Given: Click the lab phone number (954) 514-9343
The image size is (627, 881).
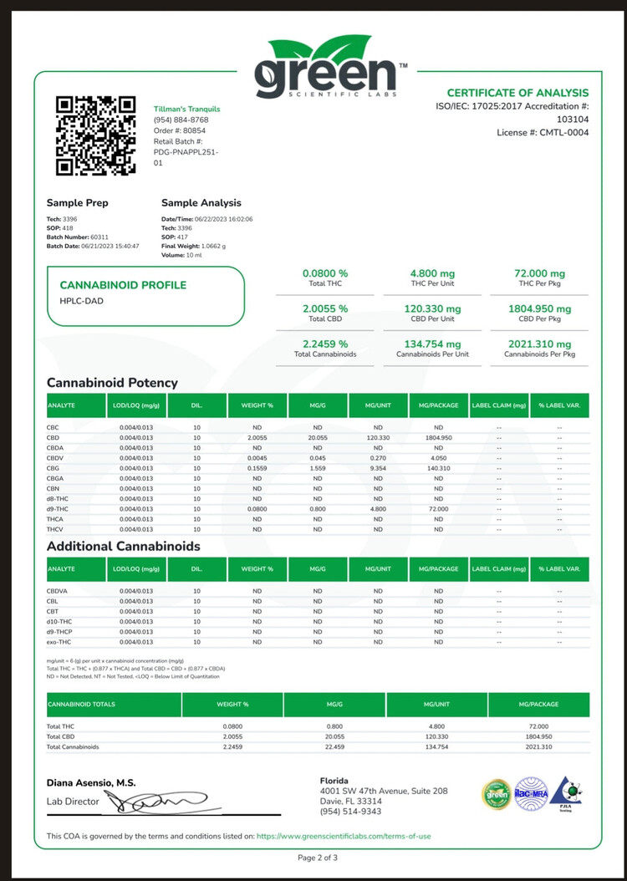Looking at the screenshot, I should 349,812.
